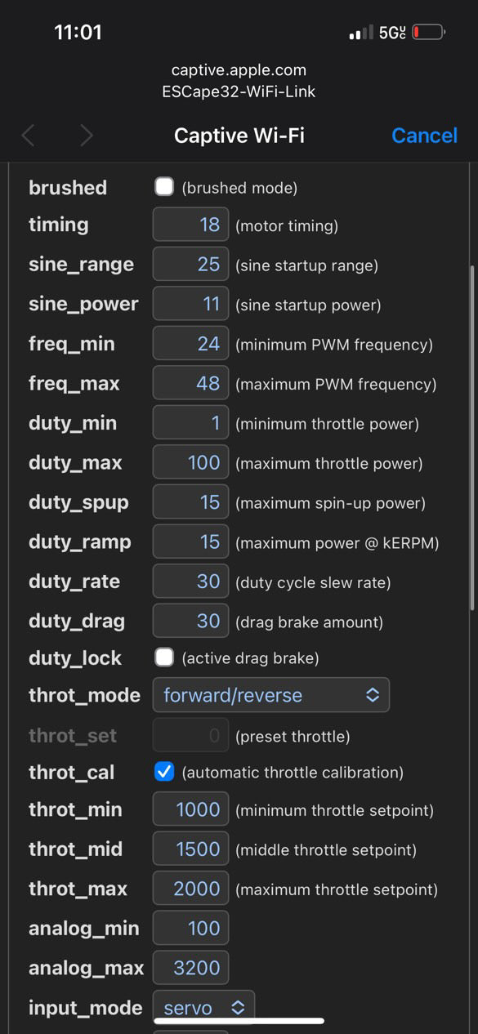Viewport: 478px width, 1034px height.
Task: Edit the duty_drag brake amount field
Action: click(190, 622)
